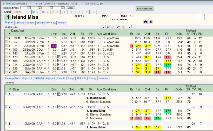Click the EP running style button
This screenshot has height=131, width=213.
point(108,27)
